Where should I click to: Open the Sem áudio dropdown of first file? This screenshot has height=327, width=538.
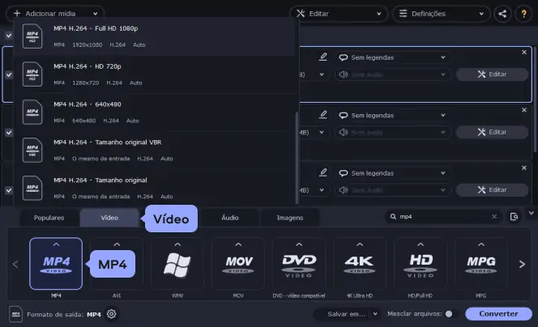point(392,74)
